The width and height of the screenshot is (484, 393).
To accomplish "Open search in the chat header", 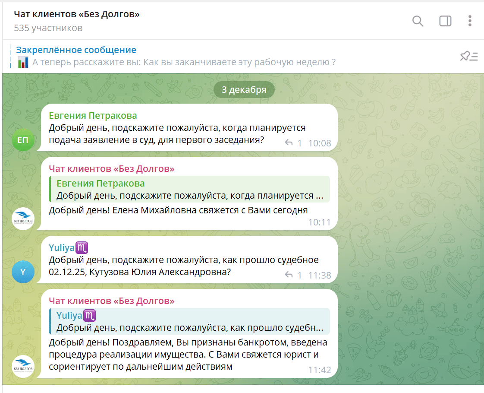I will (x=418, y=21).
